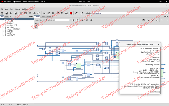The image size is (169, 106).
Task: Click the first open-file icon in the main toolbar
Action: 2,13
